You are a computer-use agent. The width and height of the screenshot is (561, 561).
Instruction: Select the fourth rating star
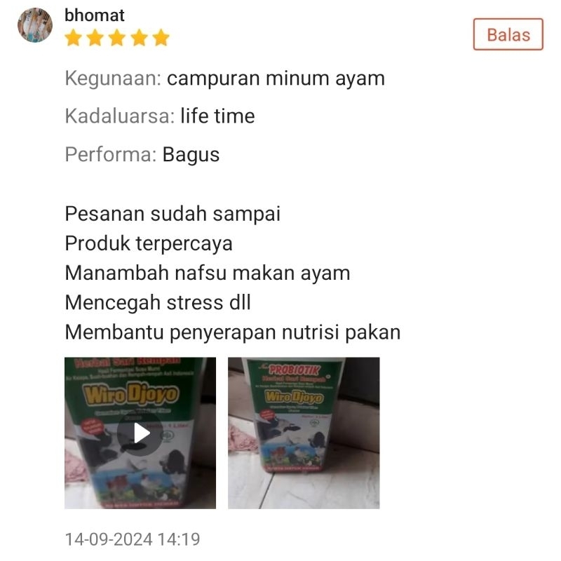pyautogui.click(x=139, y=38)
